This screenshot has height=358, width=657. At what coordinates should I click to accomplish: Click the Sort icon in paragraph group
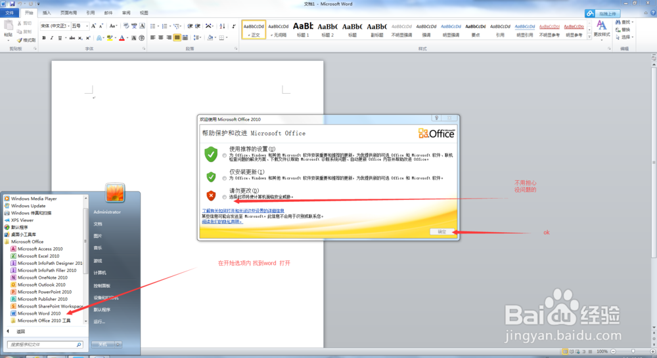(222, 26)
